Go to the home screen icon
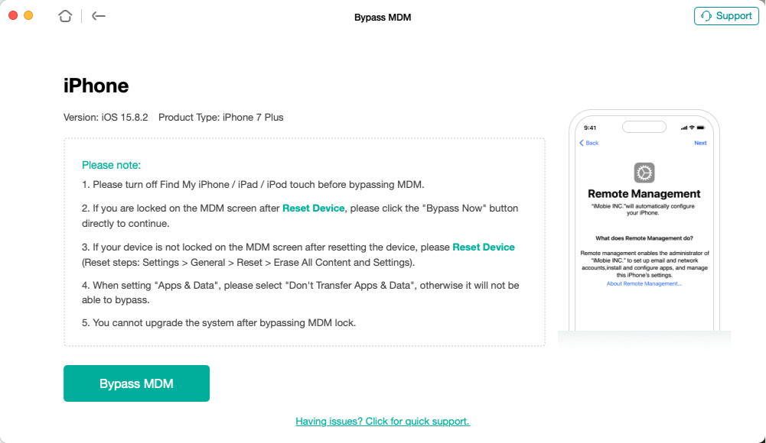The height and width of the screenshot is (443, 766). (65, 16)
